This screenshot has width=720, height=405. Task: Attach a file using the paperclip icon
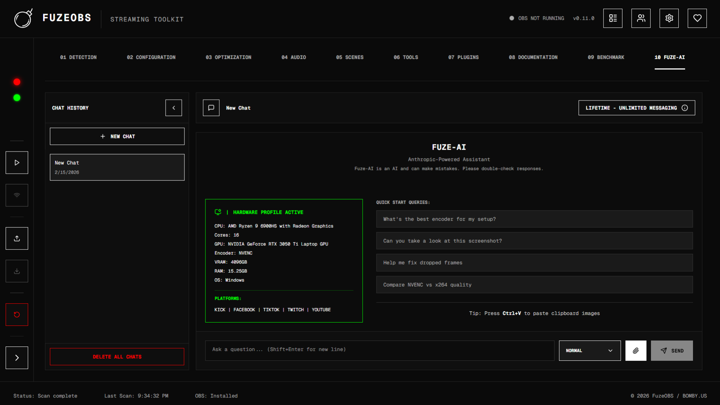tap(636, 351)
